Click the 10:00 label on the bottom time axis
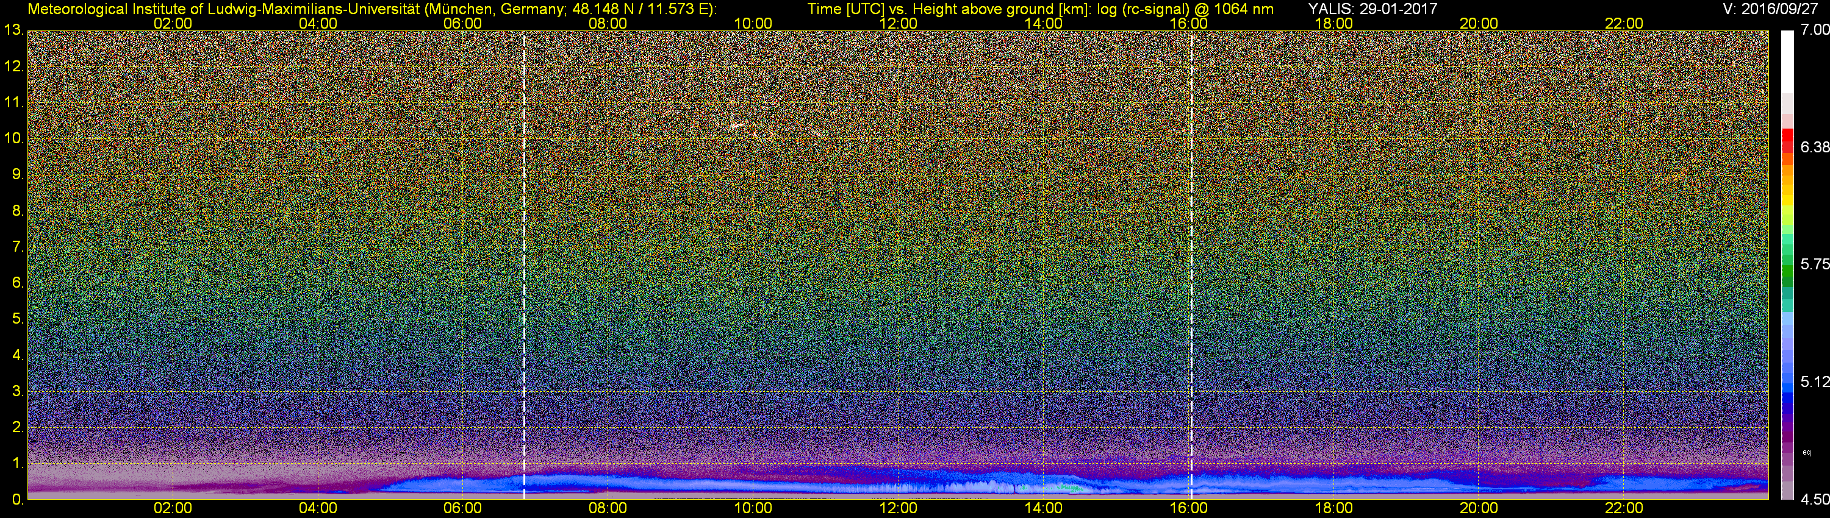 [x=753, y=509]
